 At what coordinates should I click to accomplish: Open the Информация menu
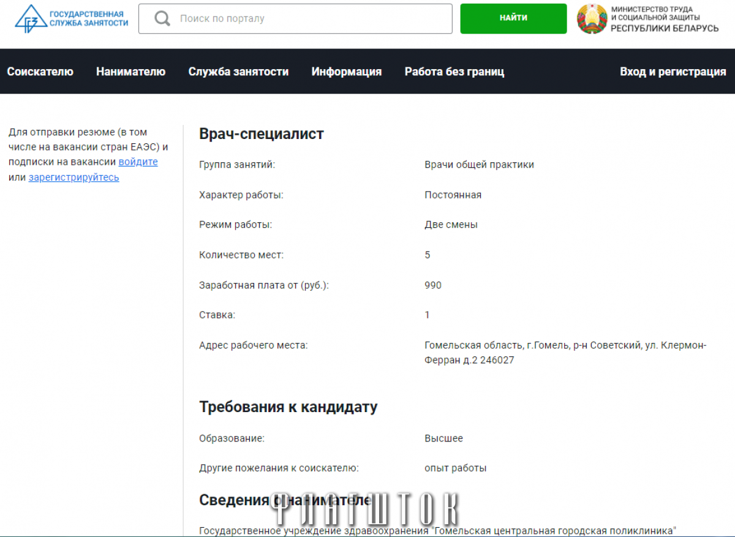click(x=347, y=72)
